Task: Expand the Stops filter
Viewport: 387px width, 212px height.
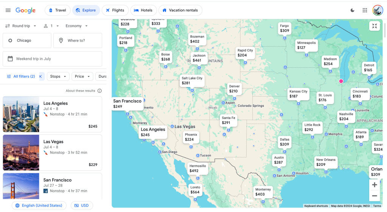Action: pyautogui.click(x=58, y=76)
